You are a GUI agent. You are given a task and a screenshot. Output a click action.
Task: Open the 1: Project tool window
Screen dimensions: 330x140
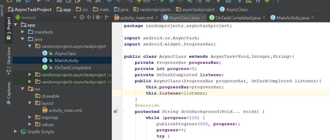coord(9,28)
